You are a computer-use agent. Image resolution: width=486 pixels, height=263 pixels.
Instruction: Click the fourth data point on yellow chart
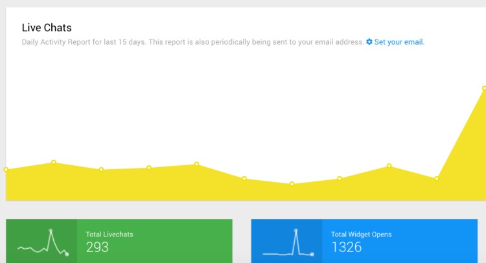[149, 168]
